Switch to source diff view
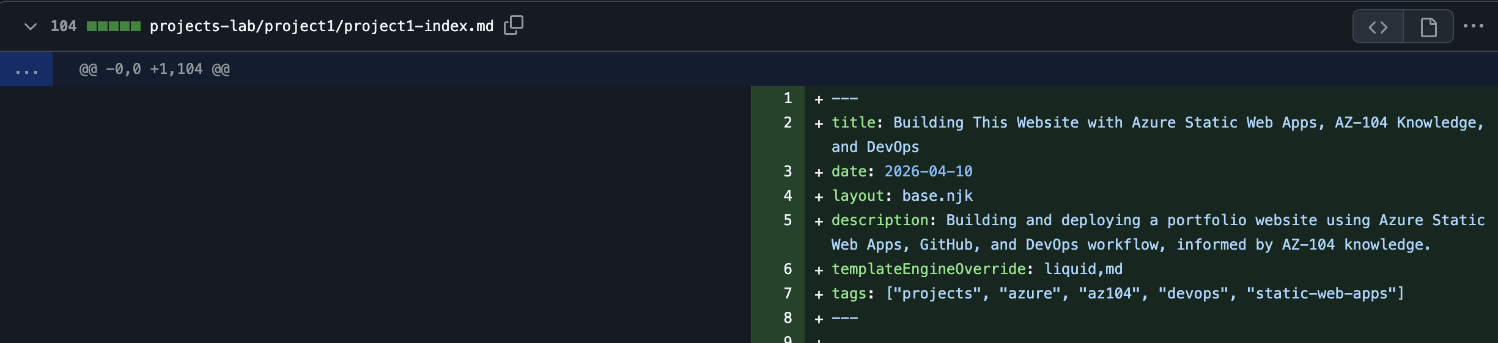Image resolution: width=1498 pixels, height=343 pixels. 1378,27
